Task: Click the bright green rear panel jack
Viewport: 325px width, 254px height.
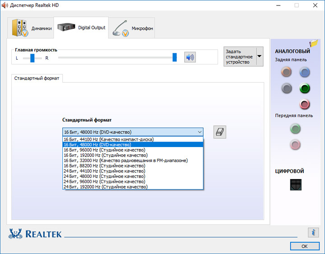Action: pos(305,88)
